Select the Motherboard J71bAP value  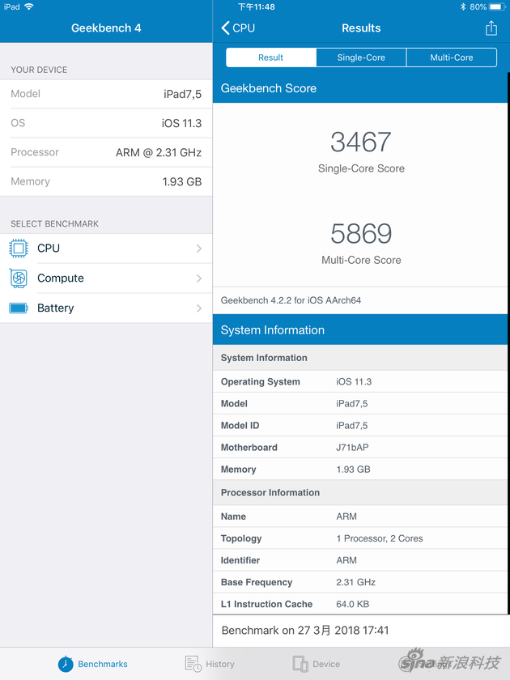pos(352,448)
